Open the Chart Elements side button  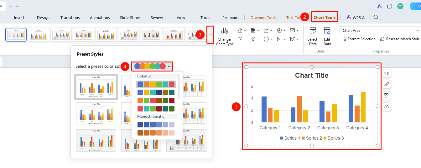click(x=387, y=73)
